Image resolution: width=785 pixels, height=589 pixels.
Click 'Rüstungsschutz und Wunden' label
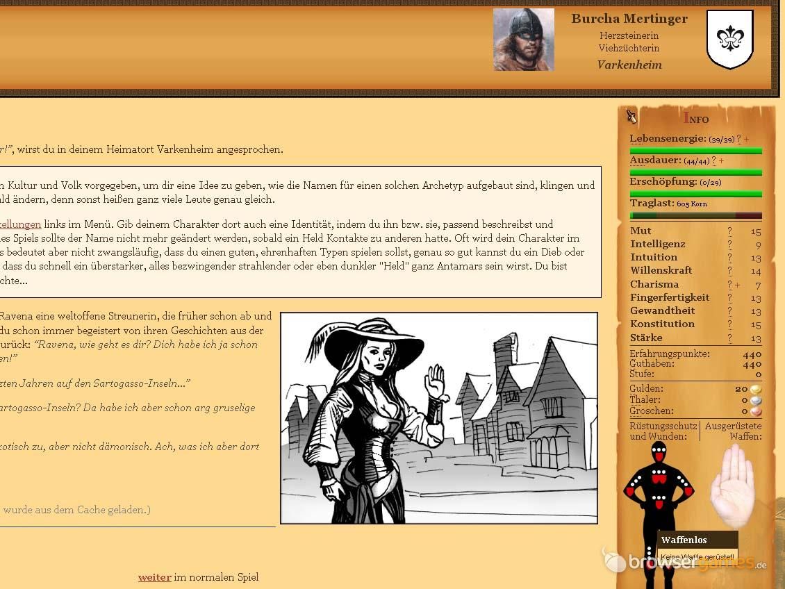tap(663, 431)
